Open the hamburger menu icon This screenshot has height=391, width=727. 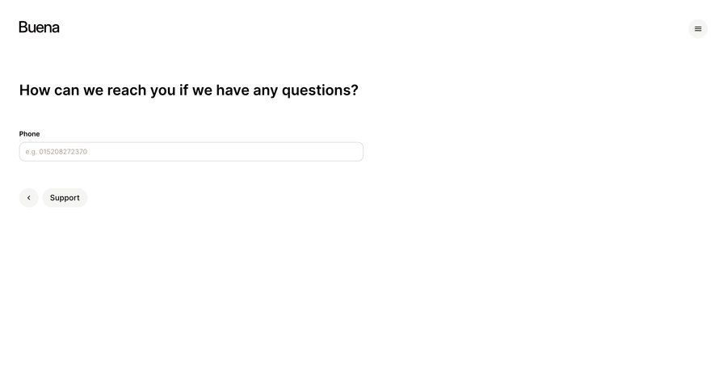(697, 29)
